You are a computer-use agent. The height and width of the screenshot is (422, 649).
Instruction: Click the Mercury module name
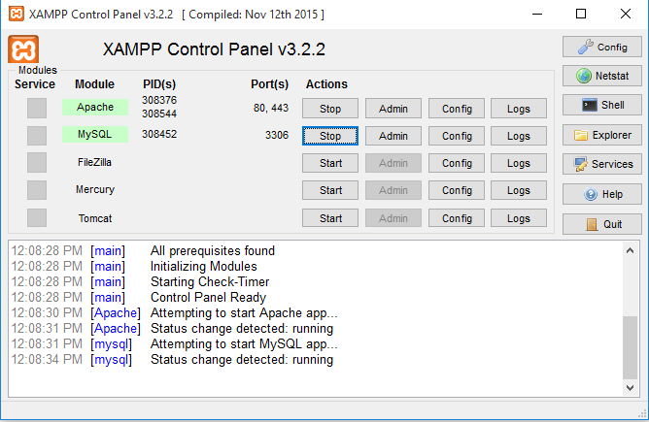(95, 189)
